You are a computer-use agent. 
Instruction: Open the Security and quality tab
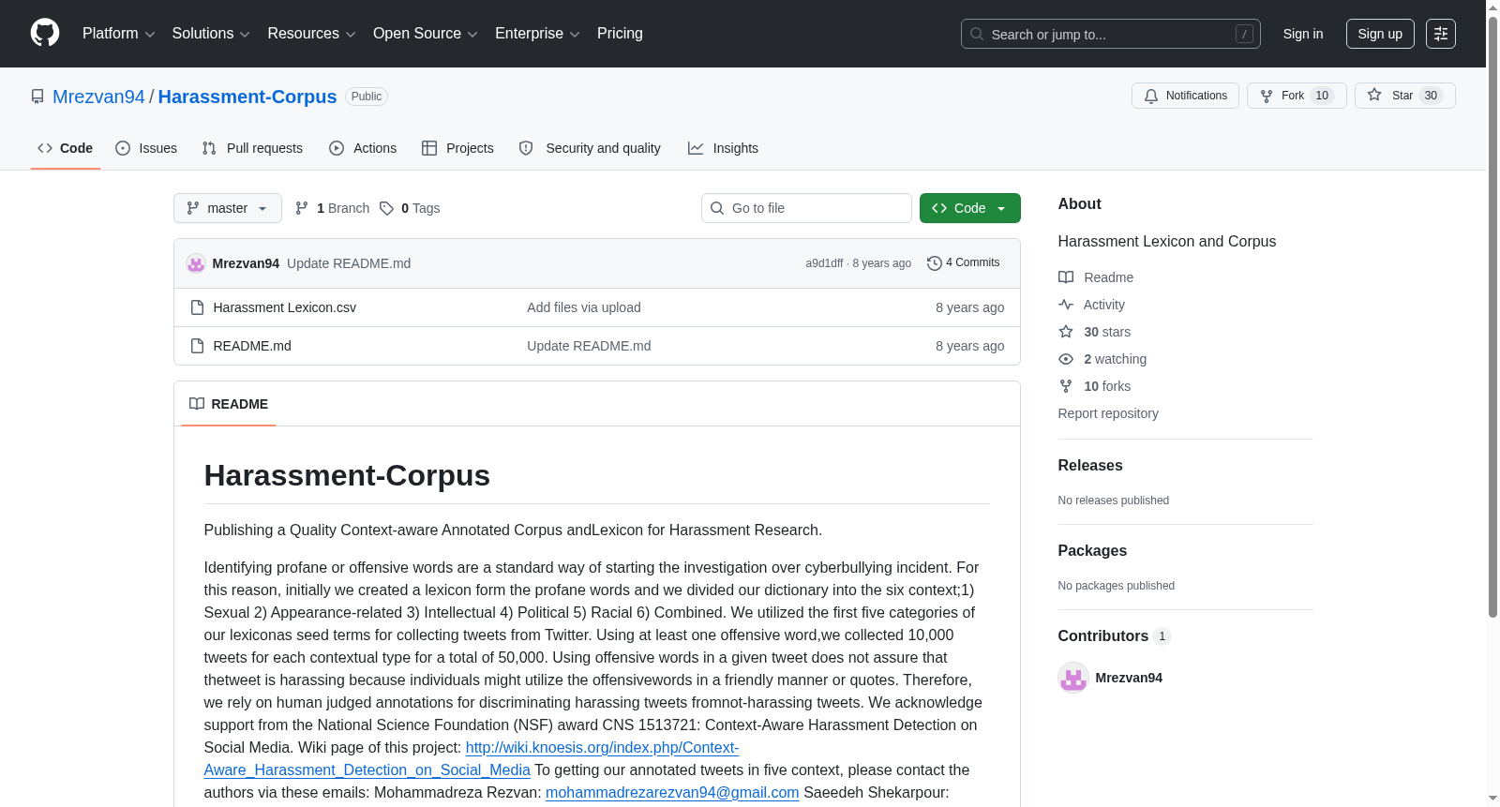pyautogui.click(x=590, y=148)
